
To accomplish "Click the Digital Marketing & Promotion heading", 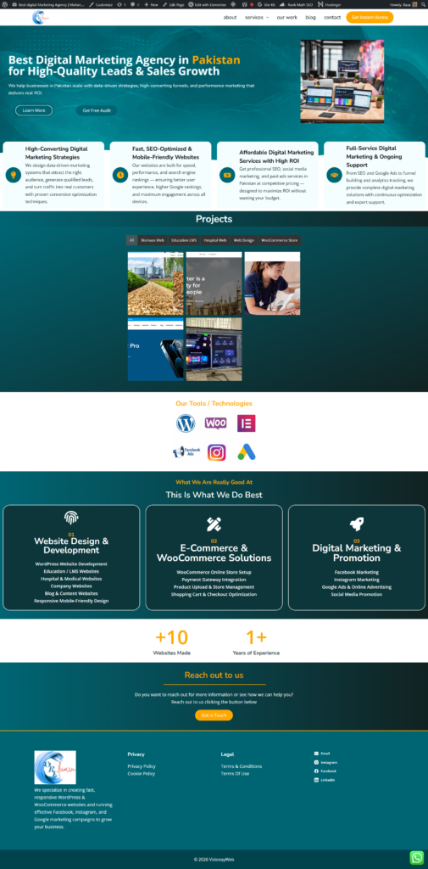I will pyautogui.click(x=357, y=553).
